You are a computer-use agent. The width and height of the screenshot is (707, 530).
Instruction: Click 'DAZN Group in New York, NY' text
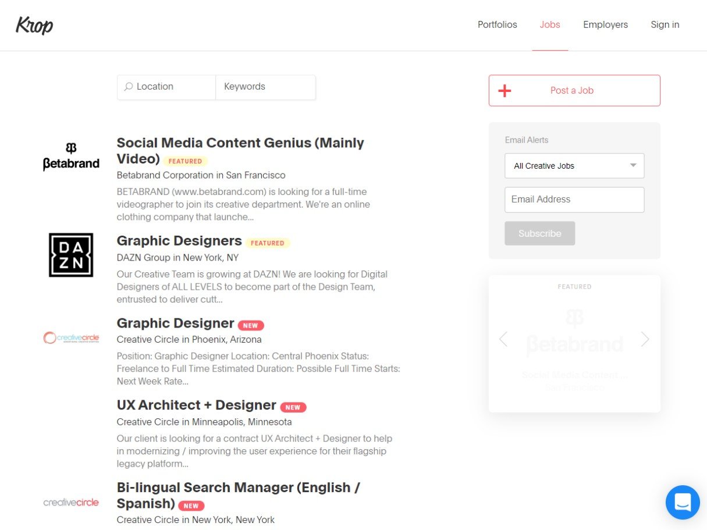(177, 258)
